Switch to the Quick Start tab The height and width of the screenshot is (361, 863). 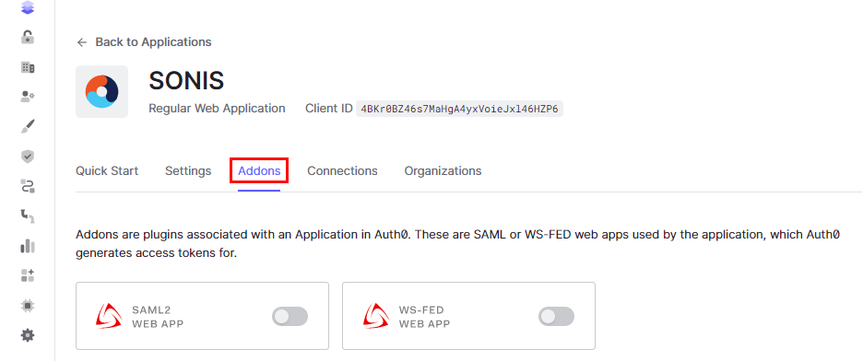pyautogui.click(x=107, y=171)
